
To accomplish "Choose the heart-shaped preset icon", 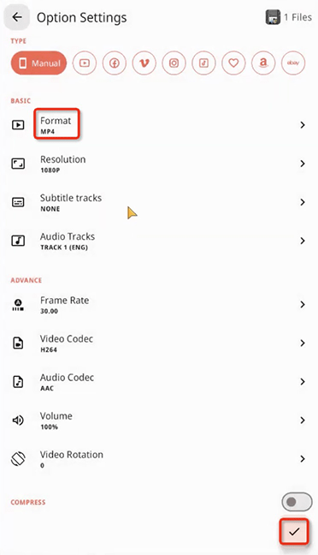I will coord(233,63).
